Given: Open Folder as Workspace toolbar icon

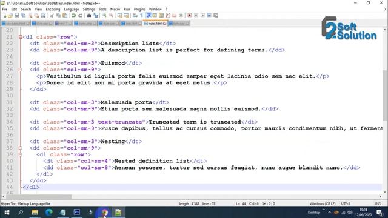Looking at the screenshot, I should (x=175, y=15).
